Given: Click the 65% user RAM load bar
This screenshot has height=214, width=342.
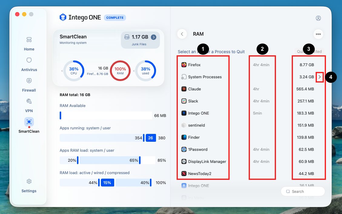Looking at the screenshot, I should tap(110, 160).
